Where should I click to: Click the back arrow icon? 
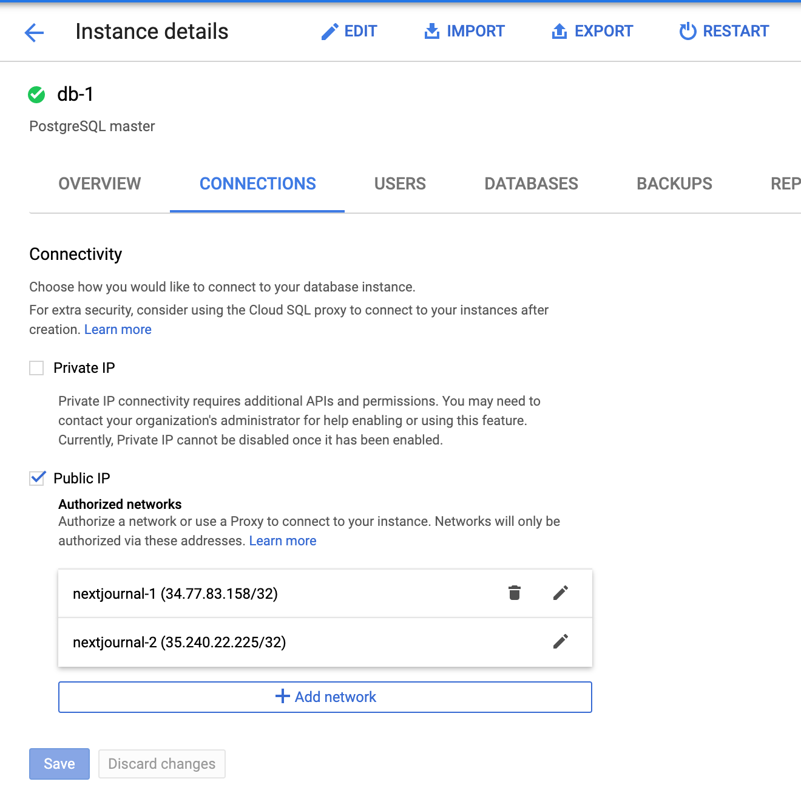point(35,32)
